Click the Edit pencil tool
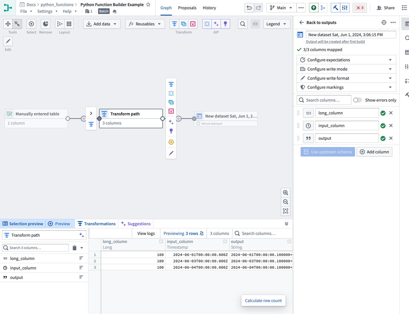The height and width of the screenshot is (314, 409). [8, 41]
